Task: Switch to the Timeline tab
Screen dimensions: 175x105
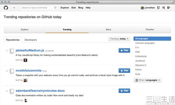Action: click(x=150, y=29)
